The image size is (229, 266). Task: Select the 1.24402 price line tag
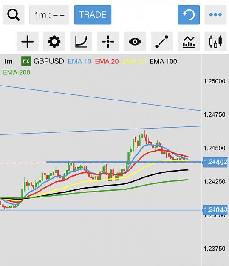point(215,162)
